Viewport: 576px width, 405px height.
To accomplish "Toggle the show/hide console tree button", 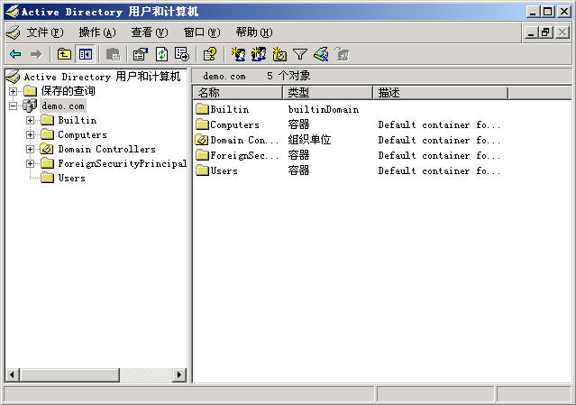I will (x=85, y=54).
